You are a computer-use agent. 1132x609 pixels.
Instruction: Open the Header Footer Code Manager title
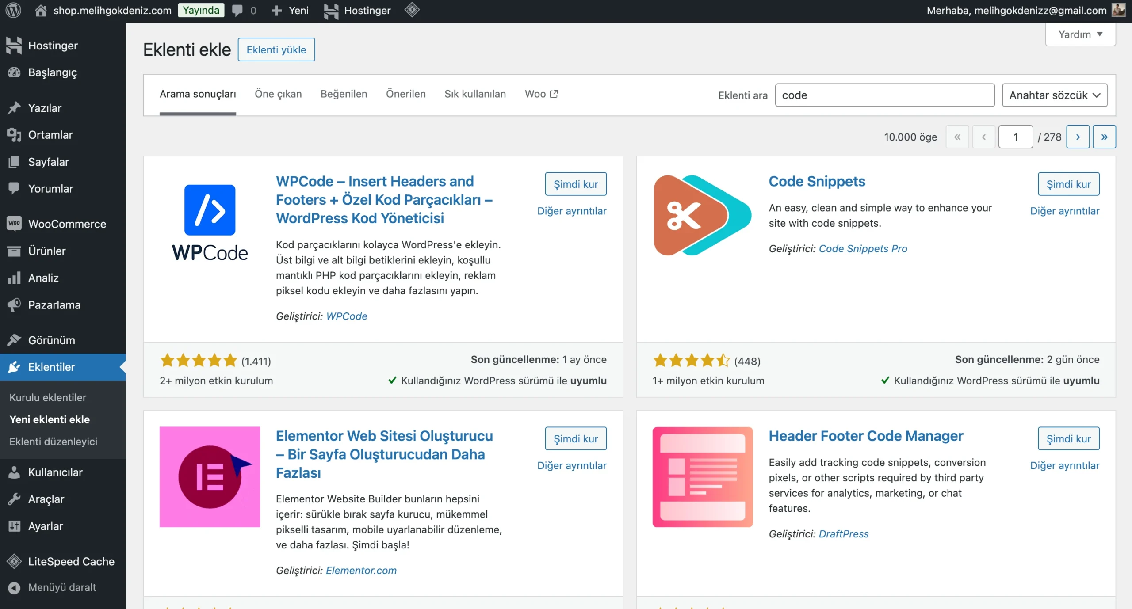(x=866, y=436)
